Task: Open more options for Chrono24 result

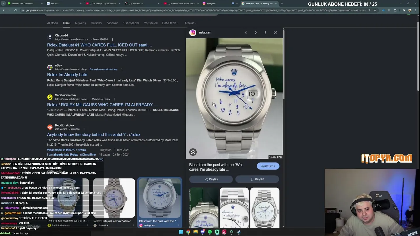Action: coord(112,39)
